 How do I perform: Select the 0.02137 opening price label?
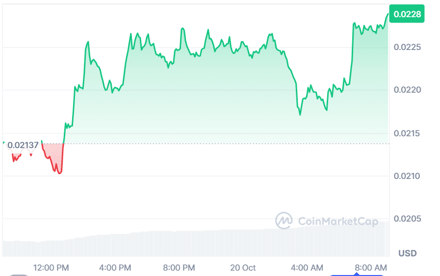point(23,145)
